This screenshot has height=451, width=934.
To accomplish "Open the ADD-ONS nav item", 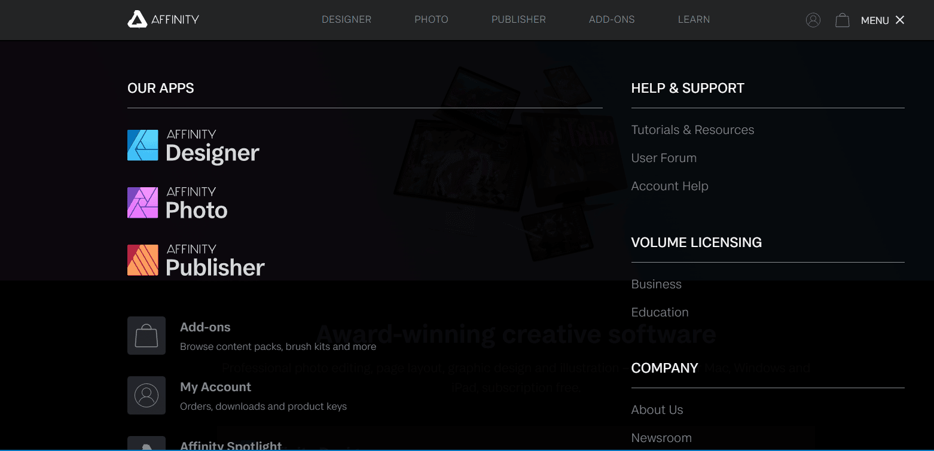I will [x=612, y=20].
